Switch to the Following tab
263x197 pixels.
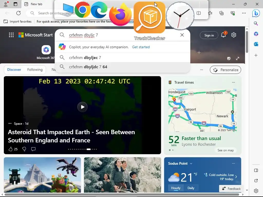point(35,70)
